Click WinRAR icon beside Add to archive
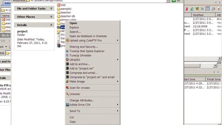Screen dimensions: 222x125 point(67,64)
